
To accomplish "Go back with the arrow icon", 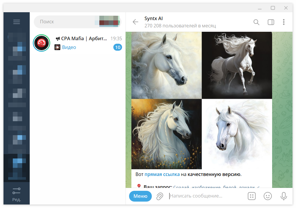I will 135,22.
